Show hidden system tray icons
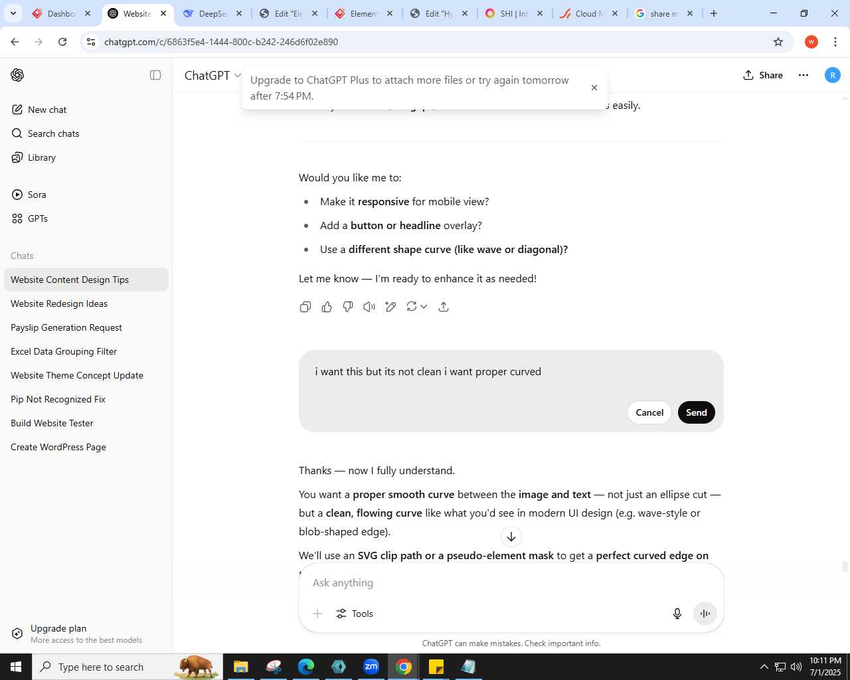 point(764,667)
